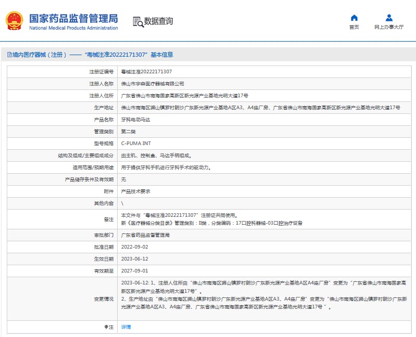Screen dimensions: 416x337
Task: Click the 数据查询 heading text
Action: (x=158, y=21)
